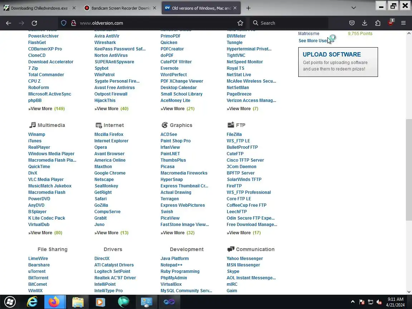Click the insecure connection lock icon
Viewport: 412px width, 309px height.
tap(74, 23)
